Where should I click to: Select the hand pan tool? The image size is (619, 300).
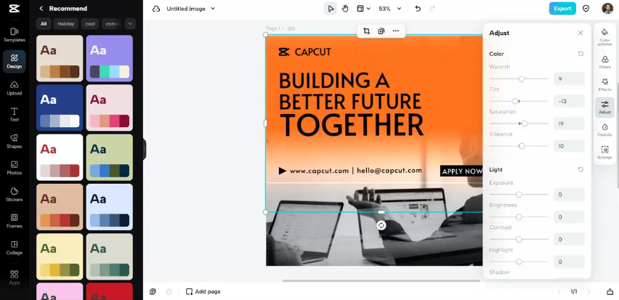[x=345, y=9]
